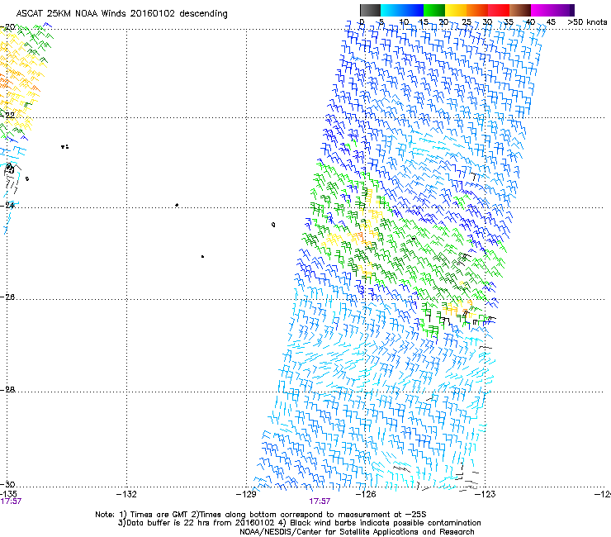Click the '-26' latitude axis label
This screenshot has height=537, width=611.
click(x=8, y=297)
